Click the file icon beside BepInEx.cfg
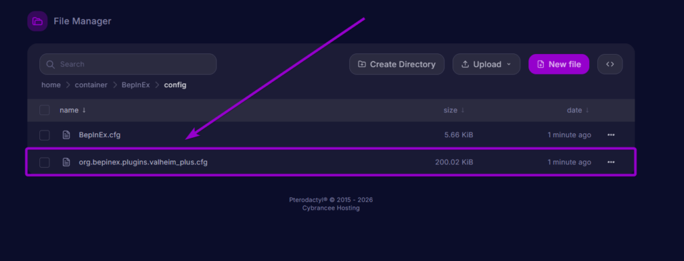 (x=66, y=135)
